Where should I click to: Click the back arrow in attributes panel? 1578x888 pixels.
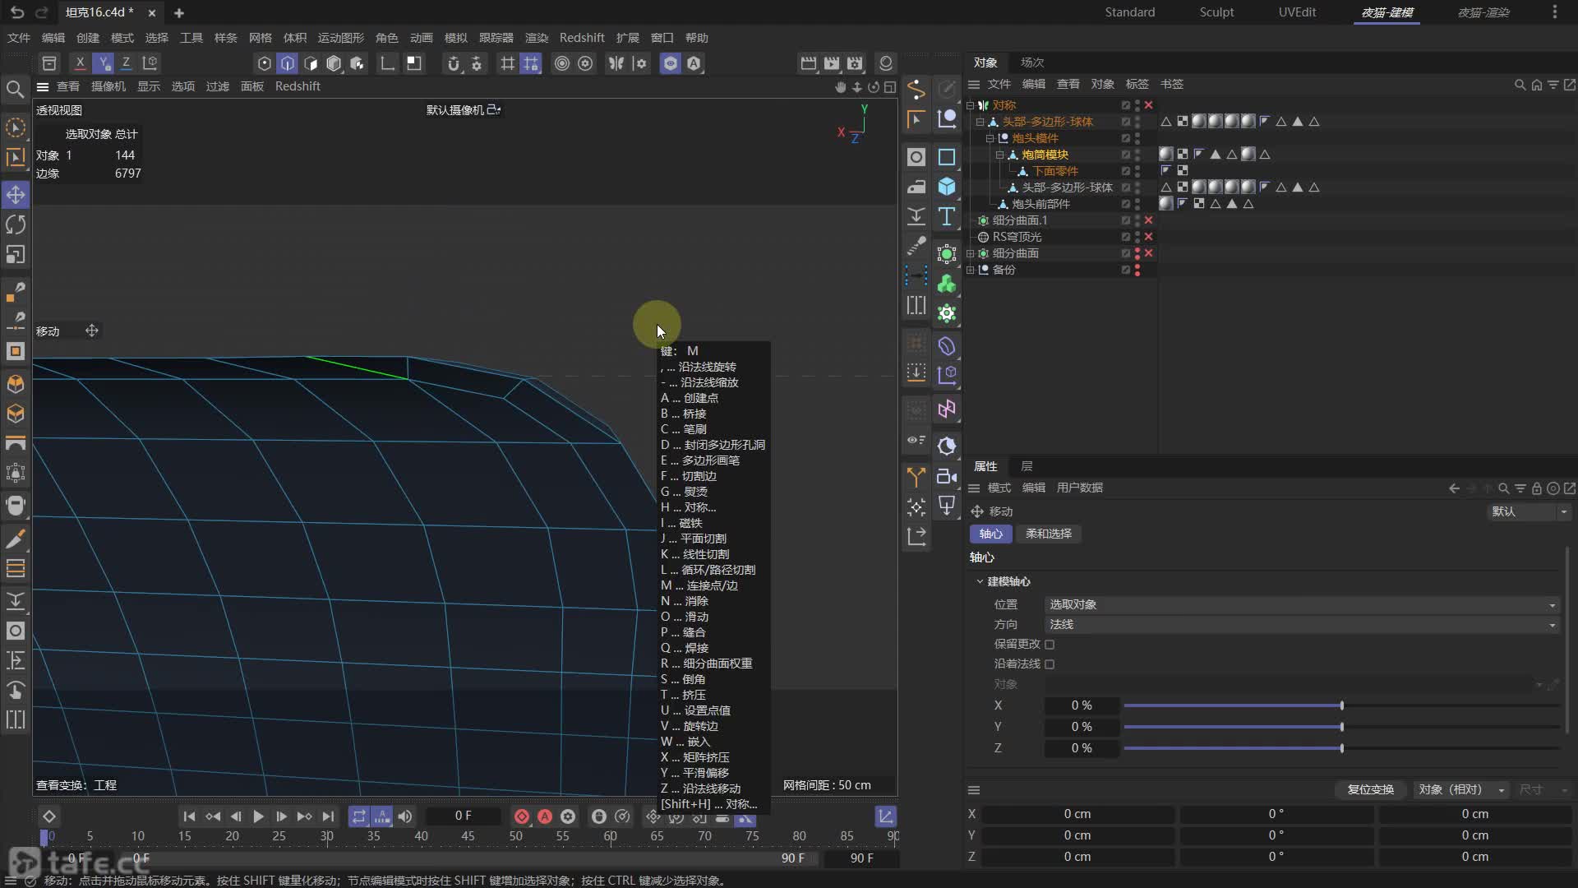1454,488
